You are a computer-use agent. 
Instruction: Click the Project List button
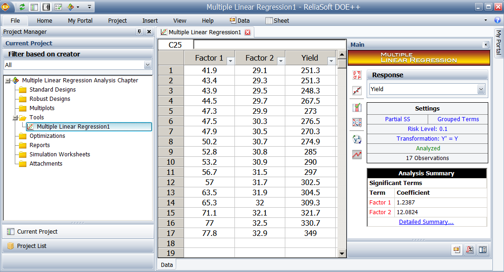(78, 246)
